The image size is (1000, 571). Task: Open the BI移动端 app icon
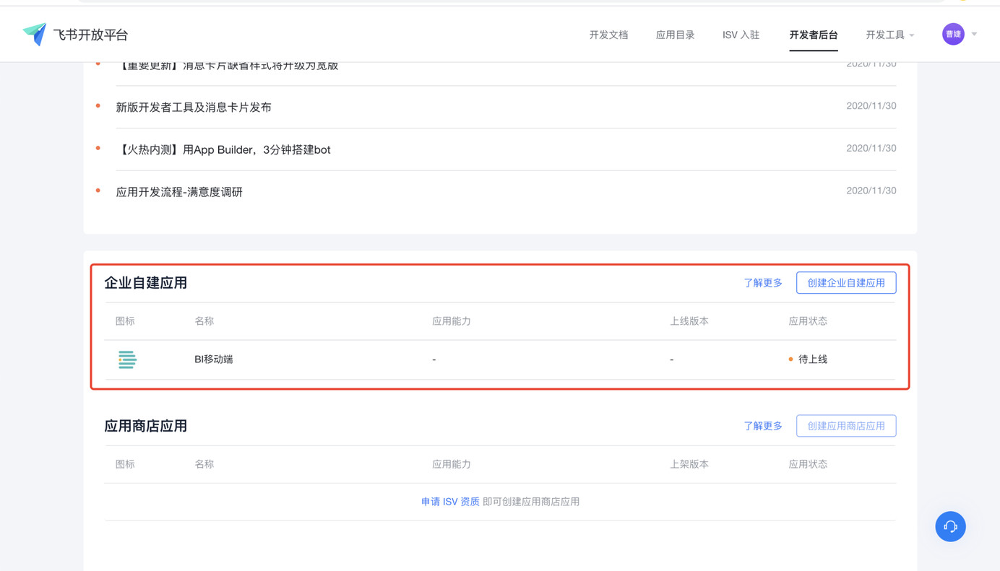[x=127, y=359]
